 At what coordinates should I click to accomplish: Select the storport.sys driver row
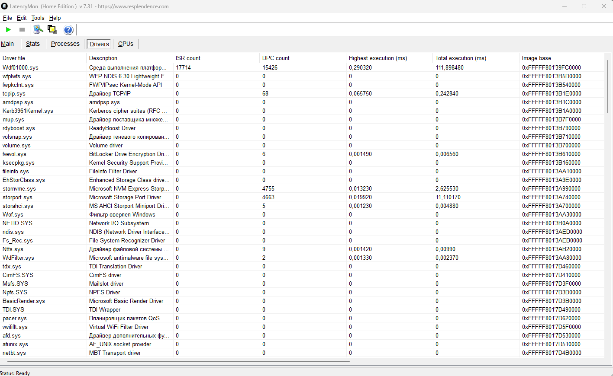(302, 197)
